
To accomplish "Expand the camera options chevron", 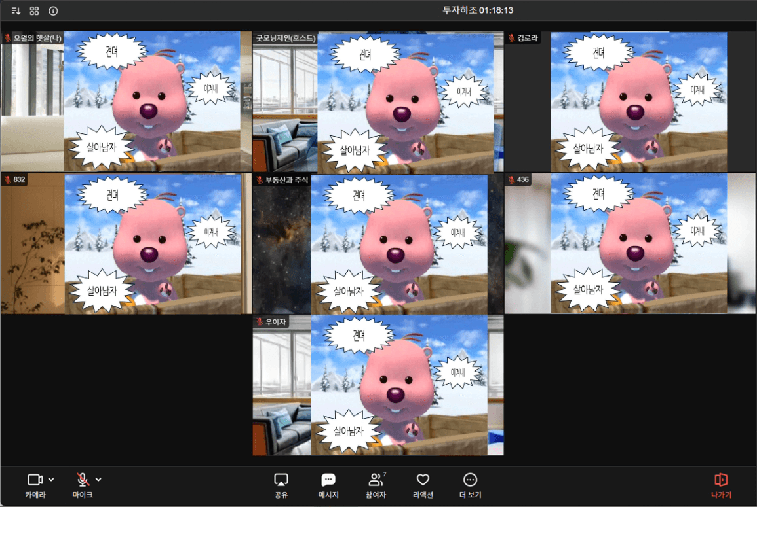I will point(52,480).
